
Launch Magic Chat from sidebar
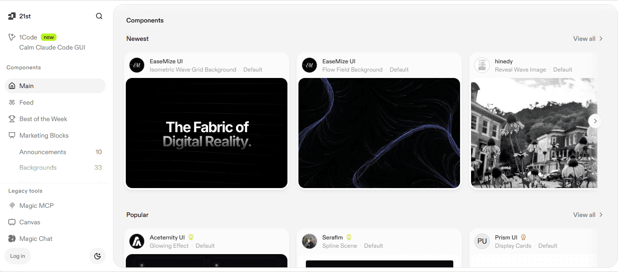coord(55,239)
